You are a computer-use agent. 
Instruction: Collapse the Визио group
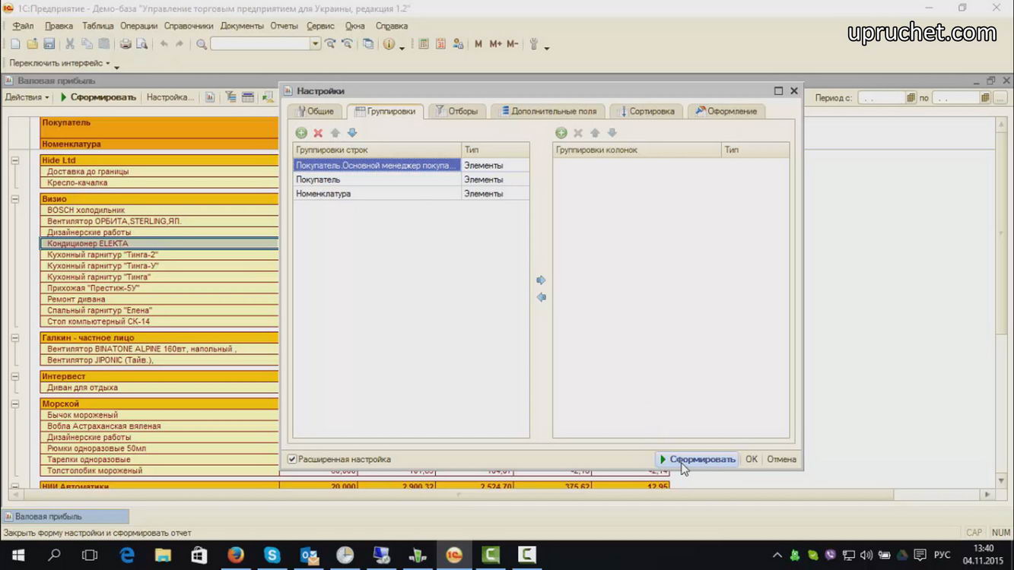[x=14, y=199]
